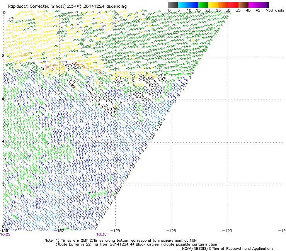Click the Rapidscat Corrected Winds title text
286x251 pixels.
[x=67, y=7]
